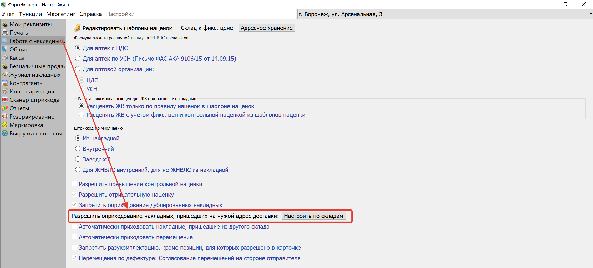Open Контрагенты section in the sidebar
The height and width of the screenshot is (268, 593).
coord(26,83)
